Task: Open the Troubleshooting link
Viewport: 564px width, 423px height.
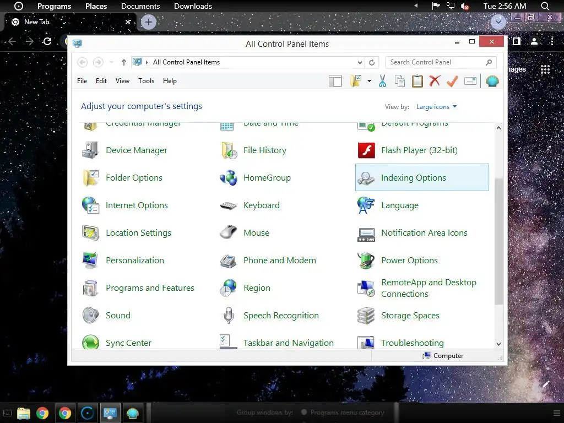Action: coord(412,343)
